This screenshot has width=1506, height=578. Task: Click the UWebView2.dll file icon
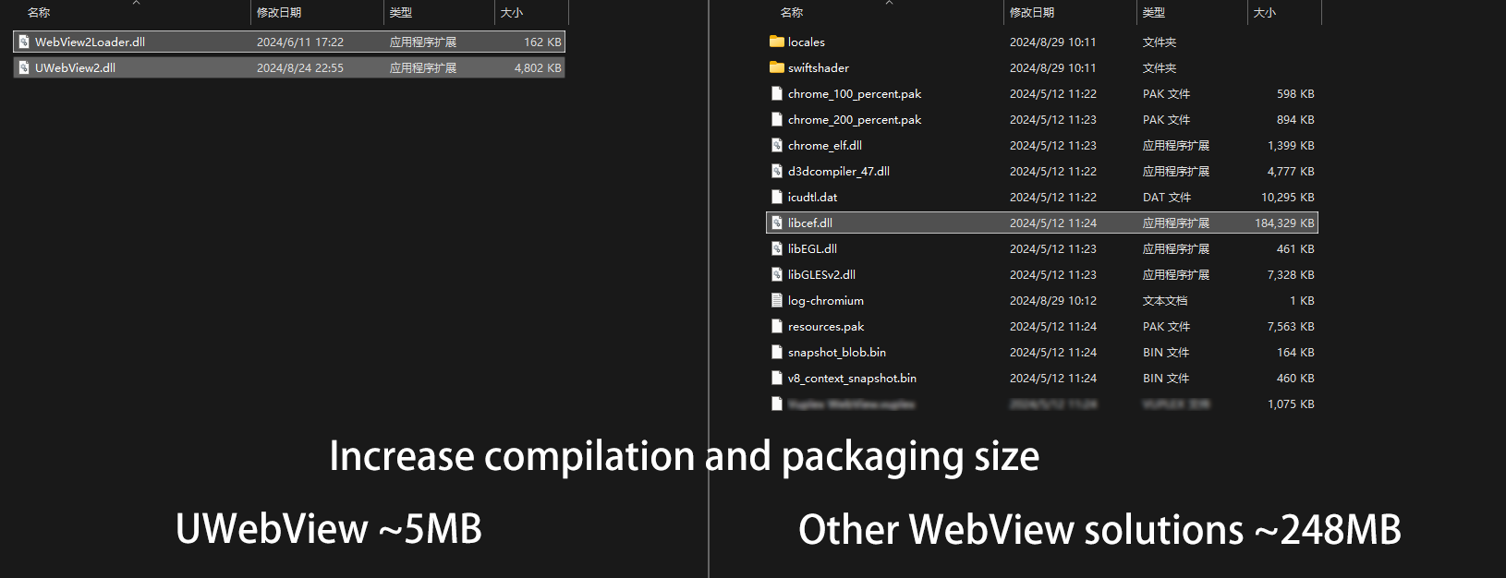tap(24, 67)
